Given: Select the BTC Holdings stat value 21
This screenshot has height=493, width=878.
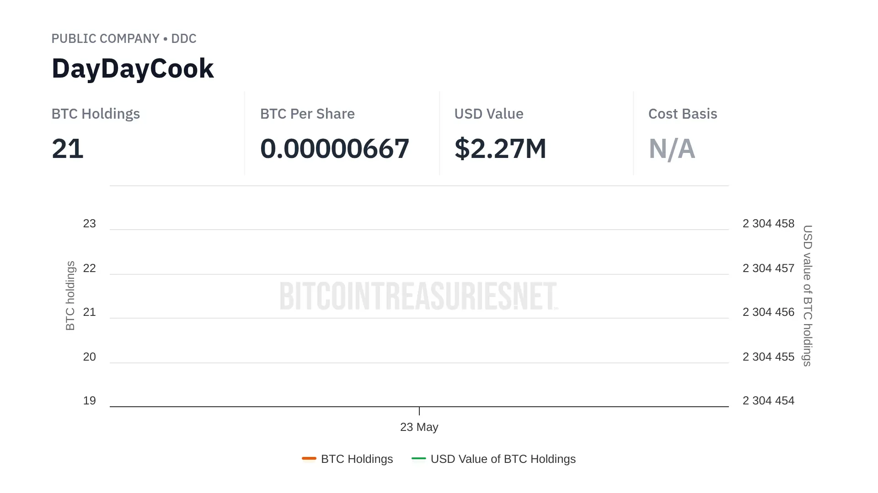Looking at the screenshot, I should (x=68, y=149).
